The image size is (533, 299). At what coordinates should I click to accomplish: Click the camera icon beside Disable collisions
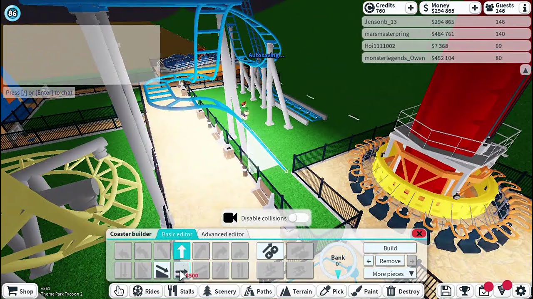click(x=230, y=218)
